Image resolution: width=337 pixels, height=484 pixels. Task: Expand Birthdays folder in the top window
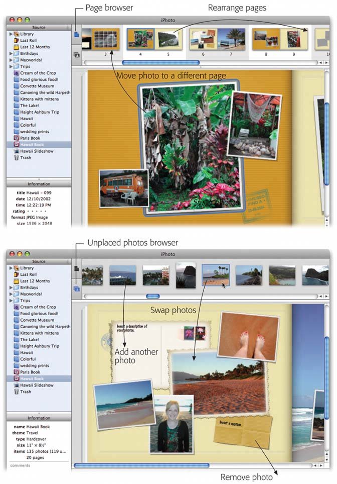click(11, 53)
